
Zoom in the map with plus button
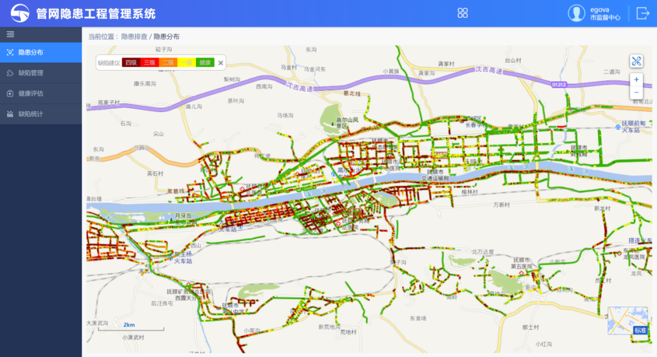coord(636,80)
